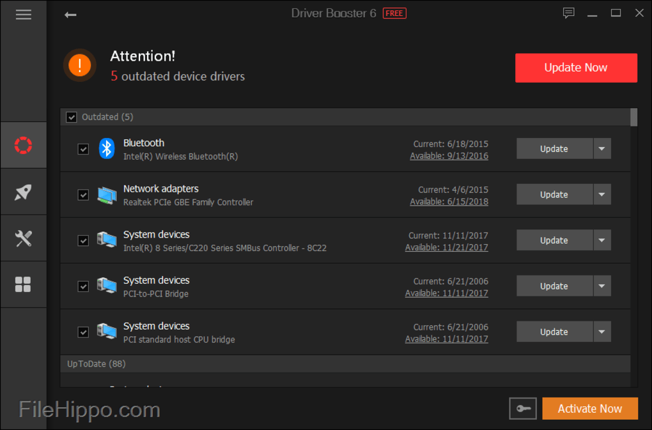The width and height of the screenshot is (652, 430).
Task: Uncheck the Intel(R) Wireless Bluetooth(R) driver
Action: click(83, 148)
